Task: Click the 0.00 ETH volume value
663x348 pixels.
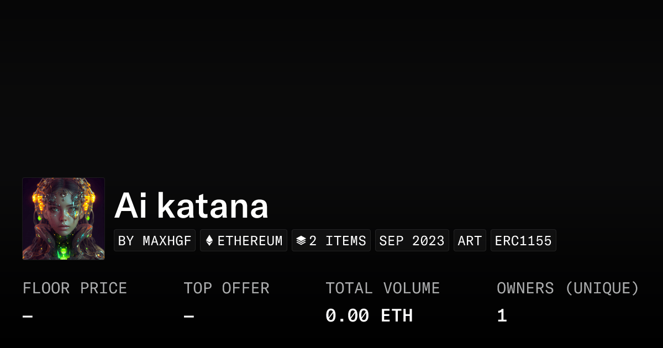Action: (x=369, y=316)
